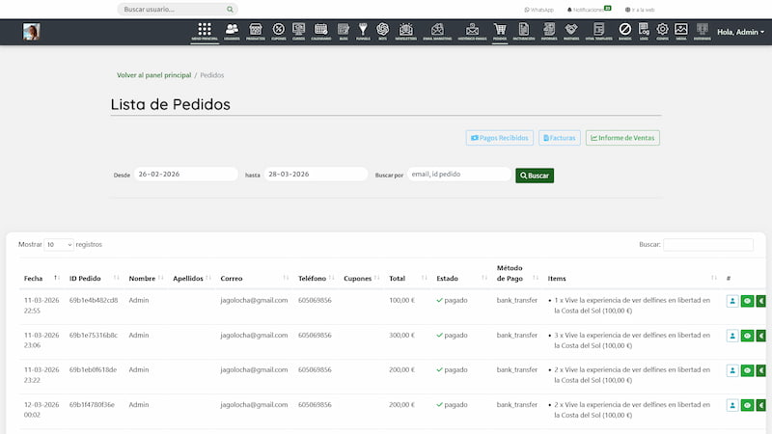Viewport: 772px width, 434px height.
Task: Click the Calendario icon
Action: tap(321, 31)
